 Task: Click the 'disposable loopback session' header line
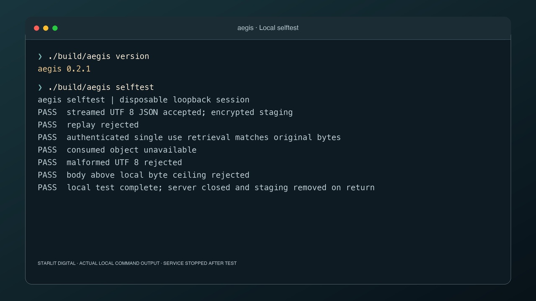144,99
